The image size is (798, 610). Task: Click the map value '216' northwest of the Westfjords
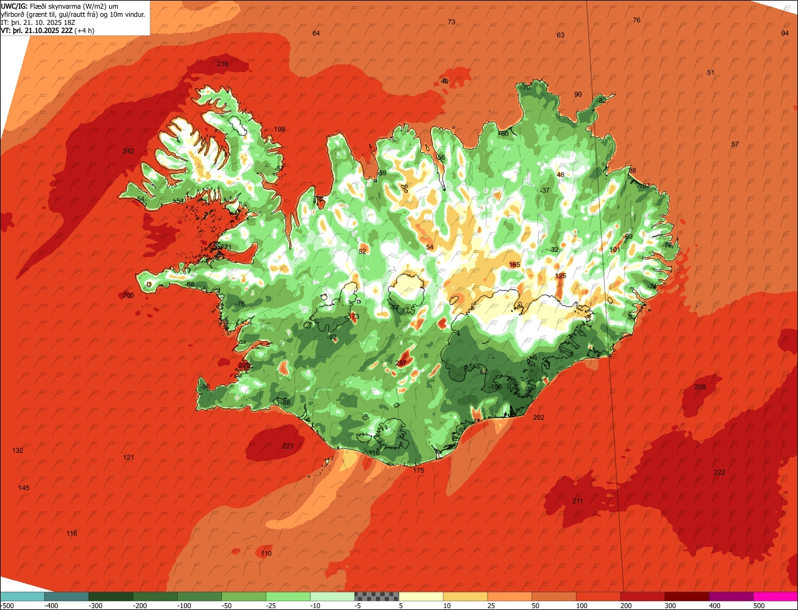point(223,64)
